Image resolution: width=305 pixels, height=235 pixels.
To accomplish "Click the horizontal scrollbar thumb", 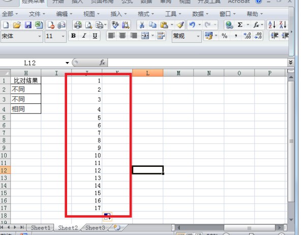I will click(249, 227).
